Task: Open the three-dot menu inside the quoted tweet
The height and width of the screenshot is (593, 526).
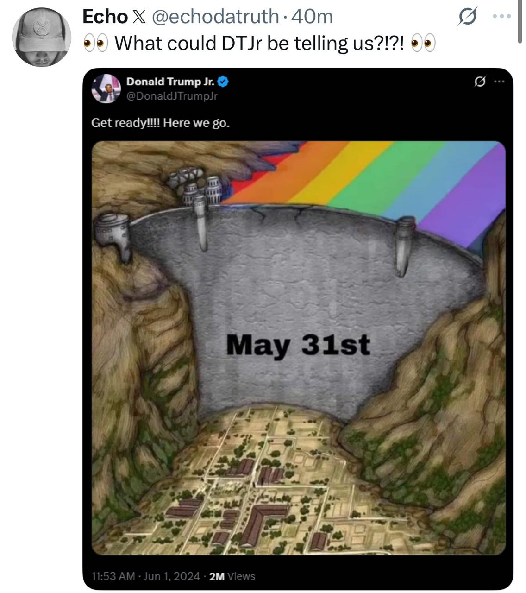Action: [499, 82]
